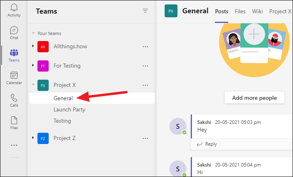
Task: Click the 20-05-2021 05:03 pm timestamp
Action: pyautogui.click(x=238, y=122)
